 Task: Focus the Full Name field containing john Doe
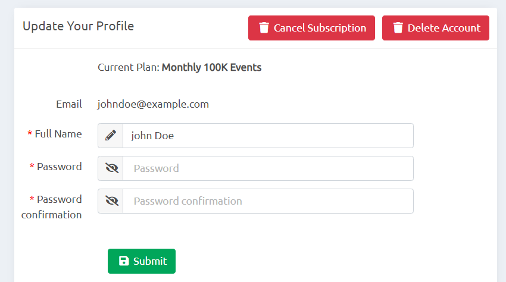(x=268, y=136)
